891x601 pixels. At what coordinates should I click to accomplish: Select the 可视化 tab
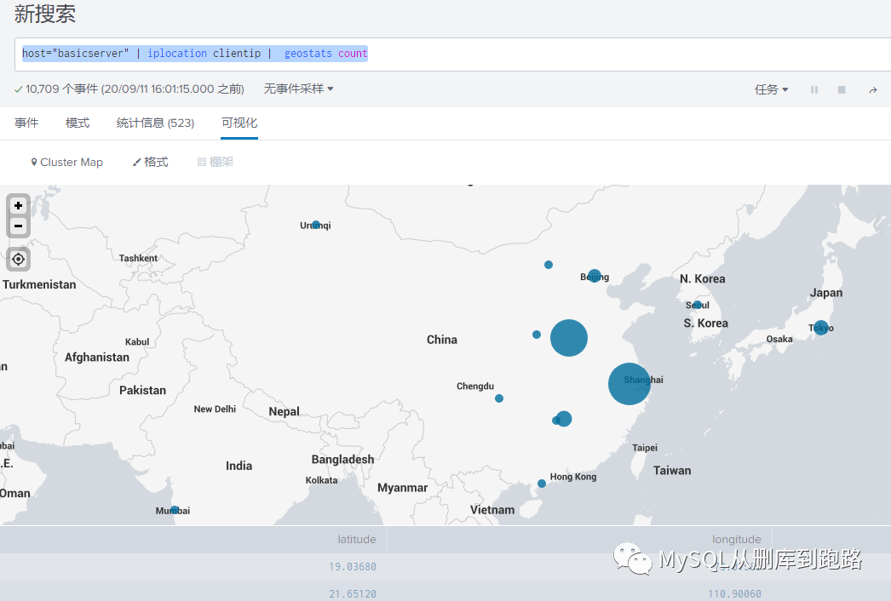tap(239, 123)
